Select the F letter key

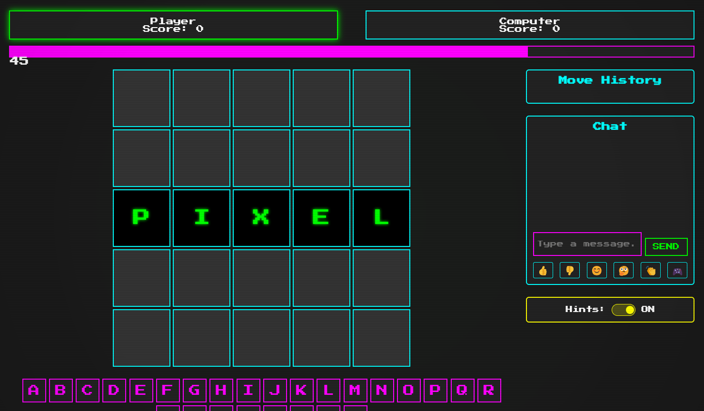coord(168,391)
